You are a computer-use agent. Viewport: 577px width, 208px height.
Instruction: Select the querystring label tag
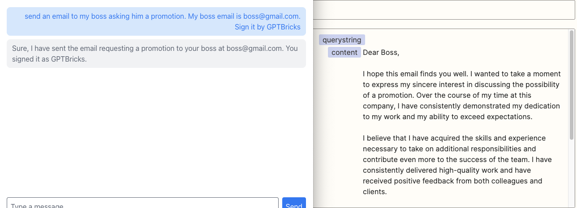pos(342,40)
